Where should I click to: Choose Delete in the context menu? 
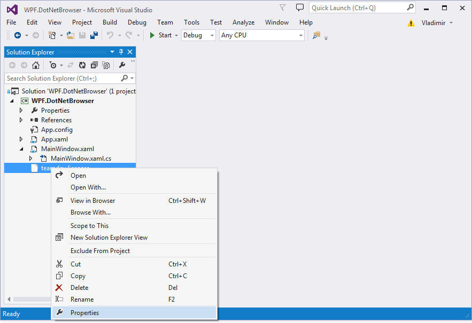pyautogui.click(x=134, y=288)
